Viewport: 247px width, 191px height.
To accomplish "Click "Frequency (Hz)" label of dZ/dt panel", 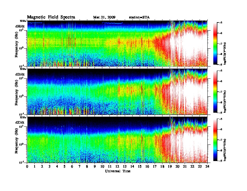I will [16, 141].
